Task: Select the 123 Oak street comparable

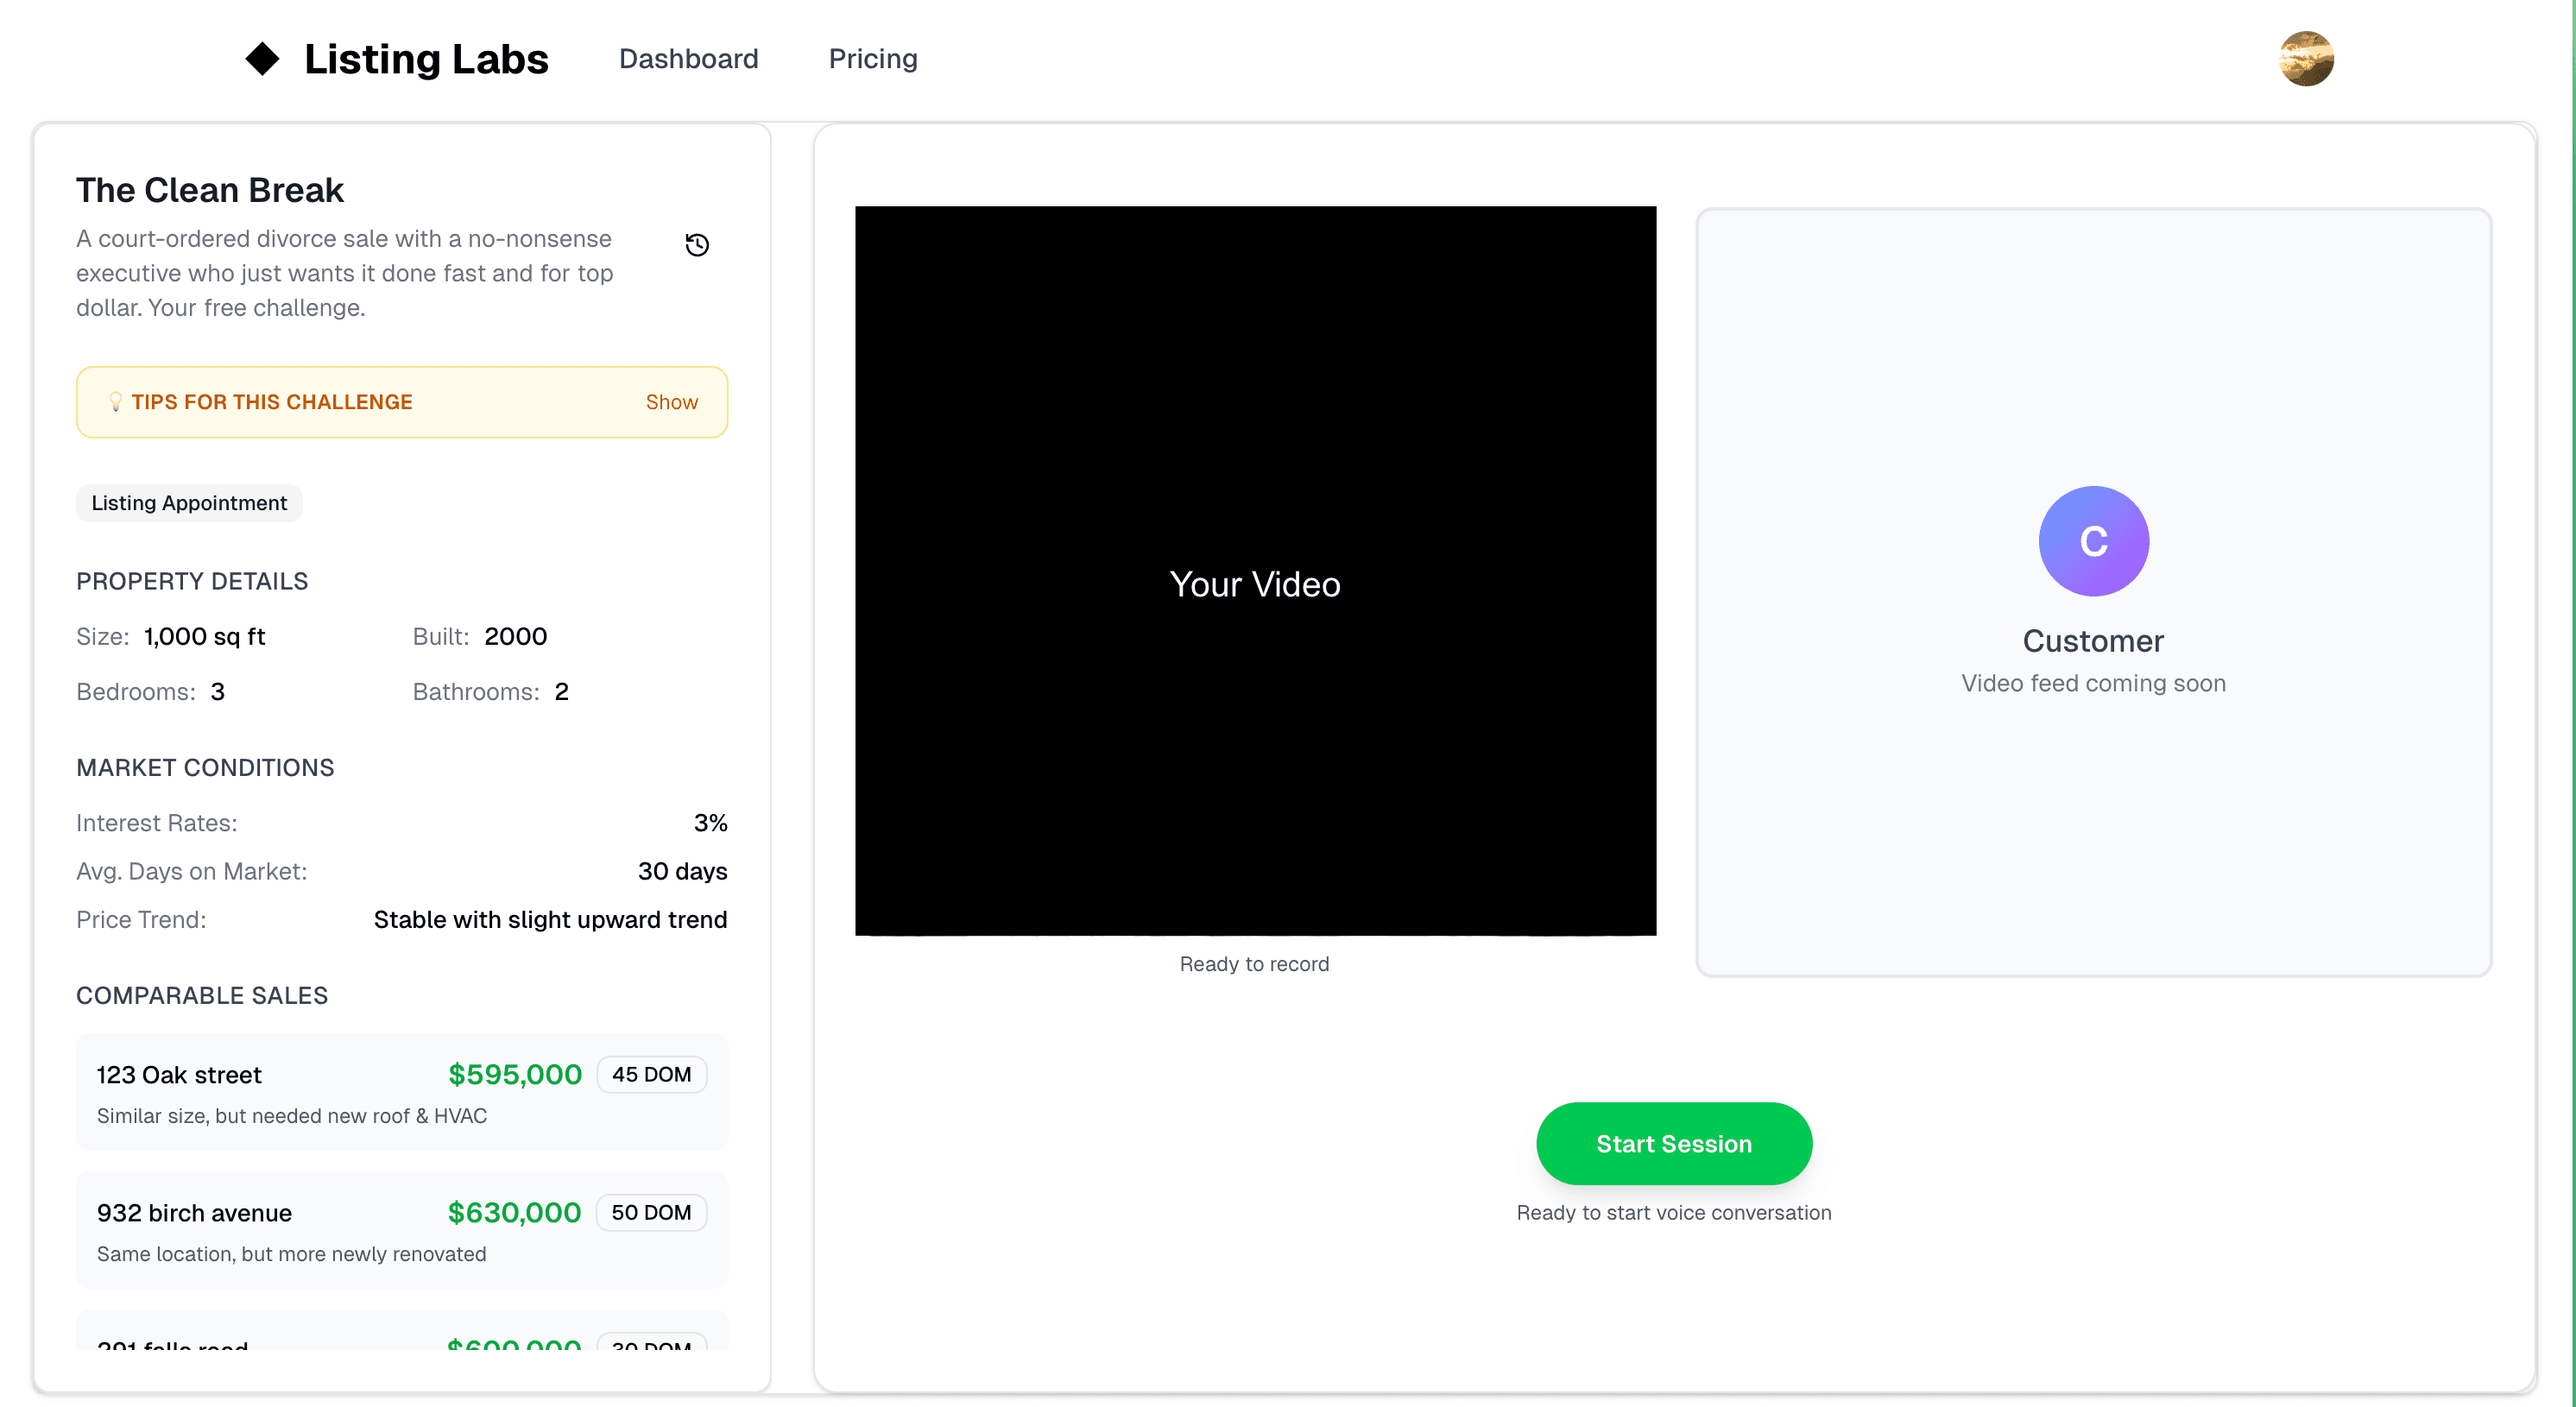Action: pyautogui.click(x=179, y=1075)
